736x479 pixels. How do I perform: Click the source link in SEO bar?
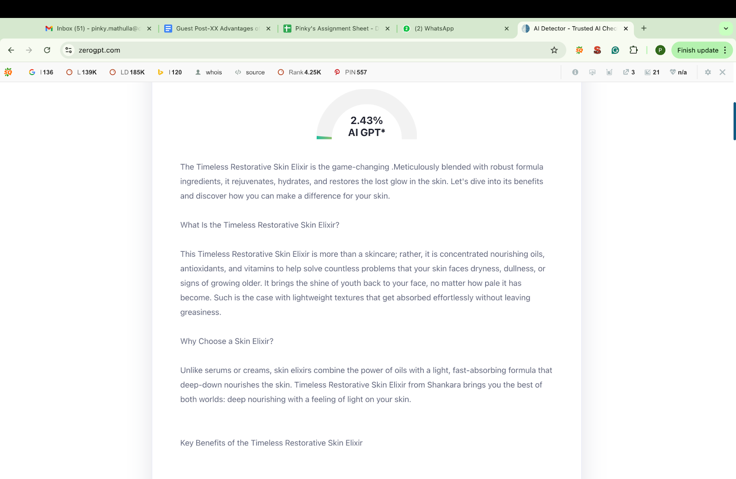point(250,72)
